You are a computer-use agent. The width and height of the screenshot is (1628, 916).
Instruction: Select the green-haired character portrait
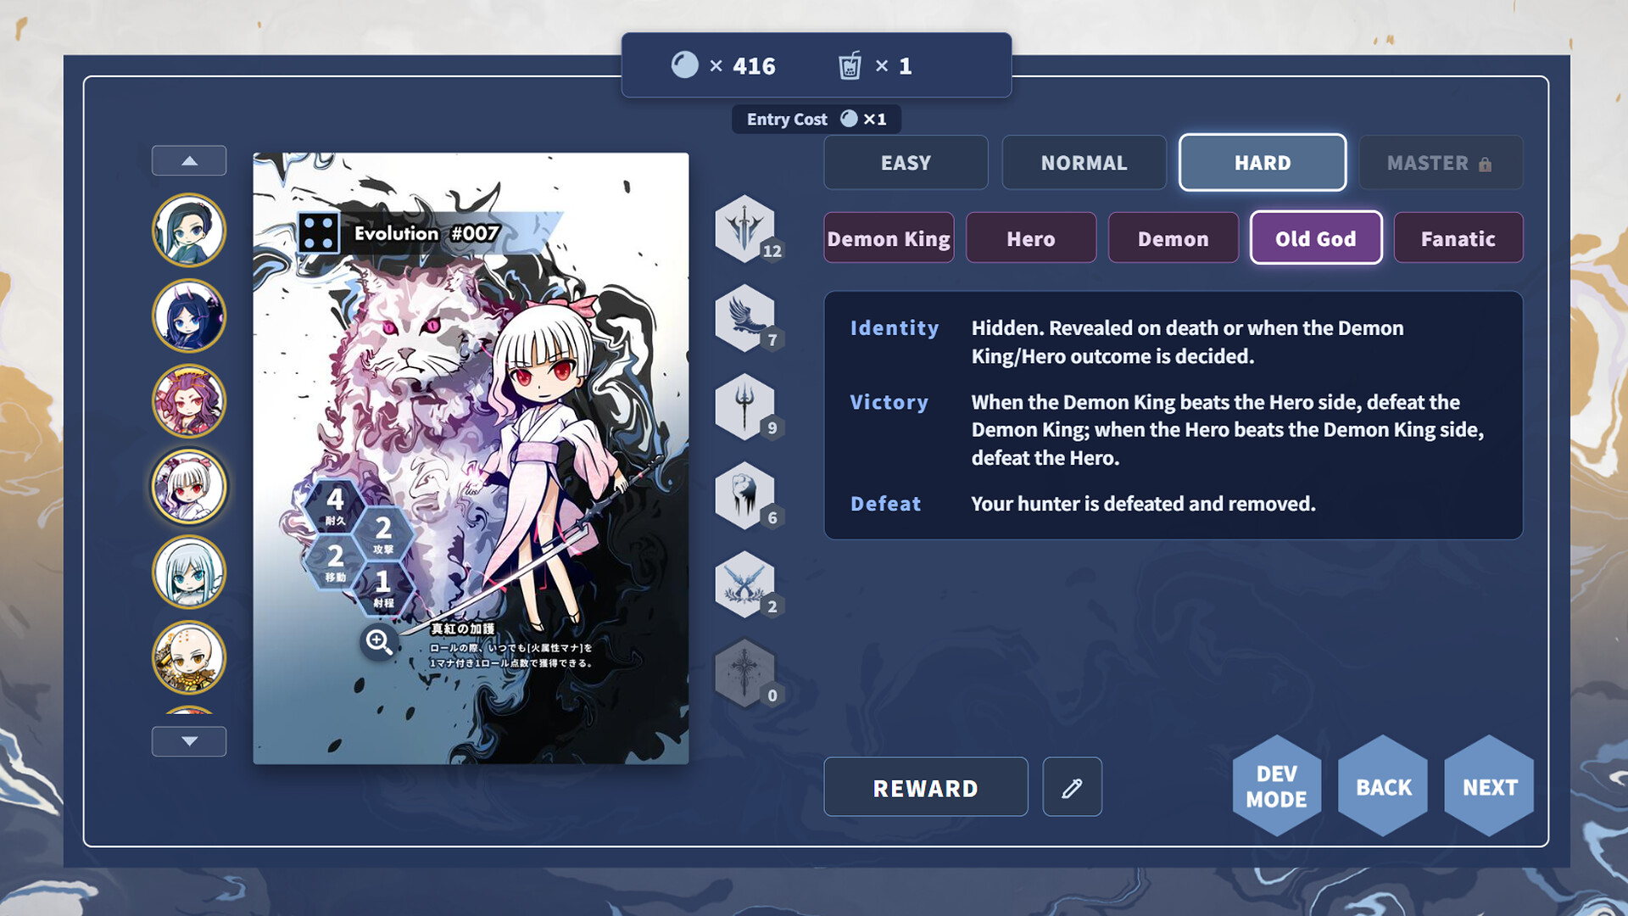click(188, 230)
